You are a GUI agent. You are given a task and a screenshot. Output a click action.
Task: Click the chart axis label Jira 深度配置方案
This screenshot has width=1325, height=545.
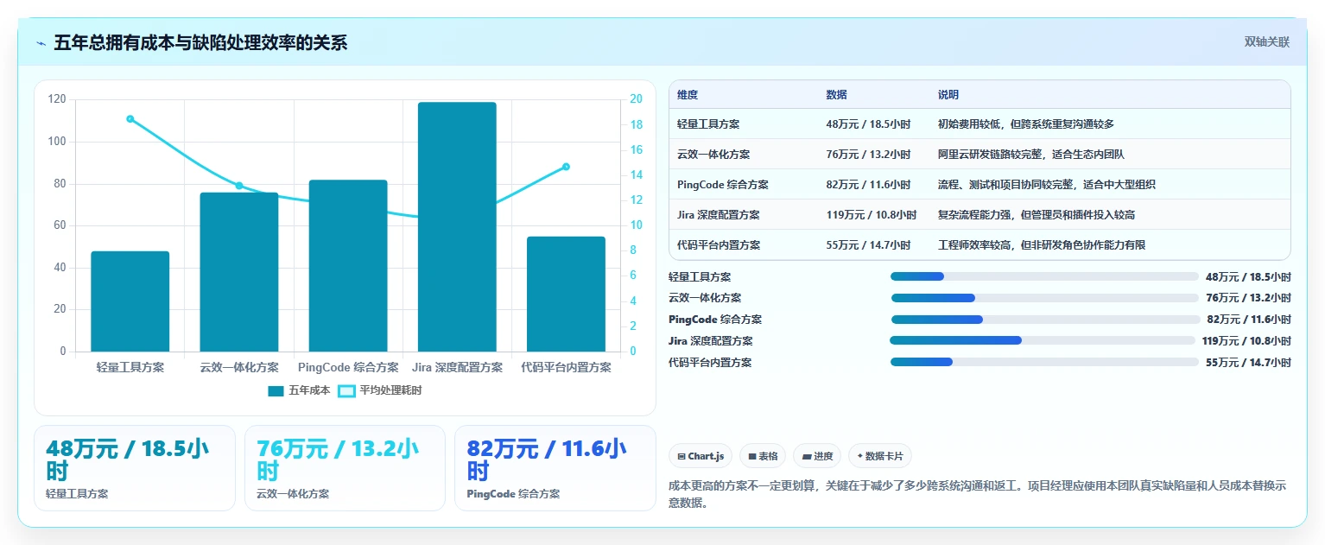pos(457,367)
